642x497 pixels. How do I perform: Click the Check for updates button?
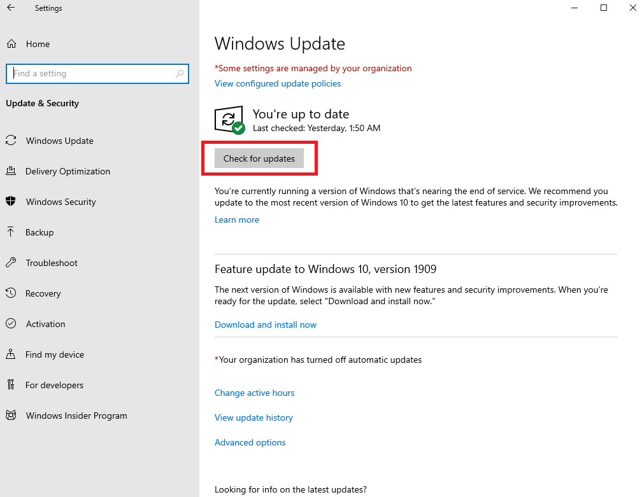259,158
